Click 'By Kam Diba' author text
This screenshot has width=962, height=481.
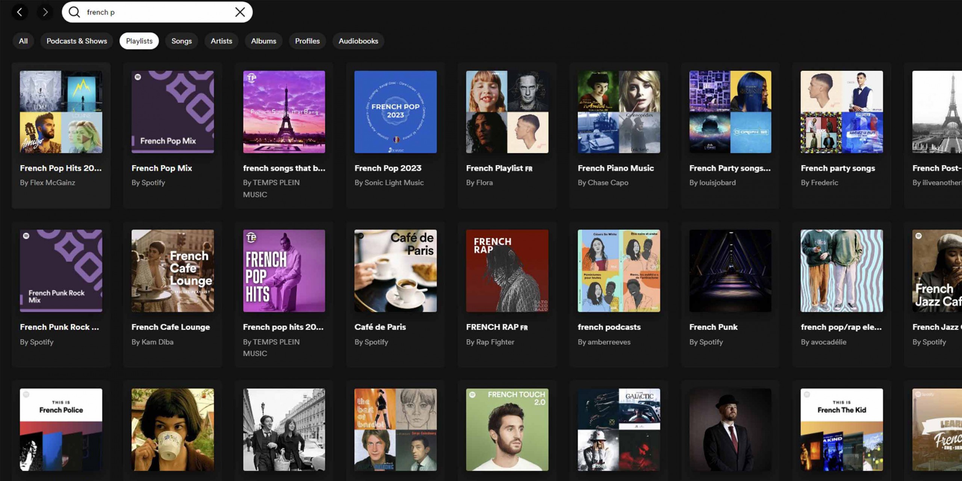[x=152, y=342]
